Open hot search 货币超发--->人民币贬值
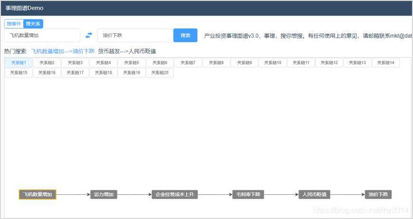 coord(127,51)
